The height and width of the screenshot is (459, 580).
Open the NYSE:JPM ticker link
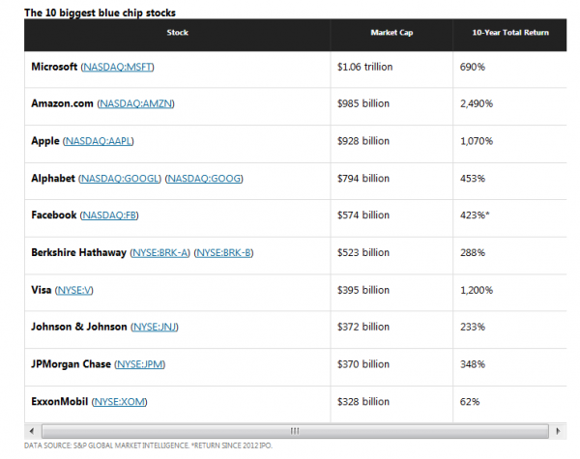click(140, 364)
